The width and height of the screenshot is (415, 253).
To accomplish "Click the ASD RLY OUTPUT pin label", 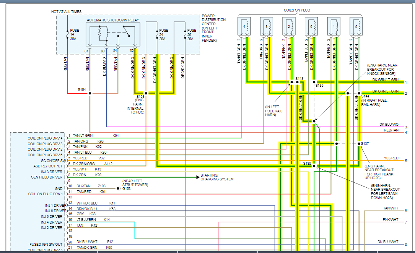I will tap(48, 166).
